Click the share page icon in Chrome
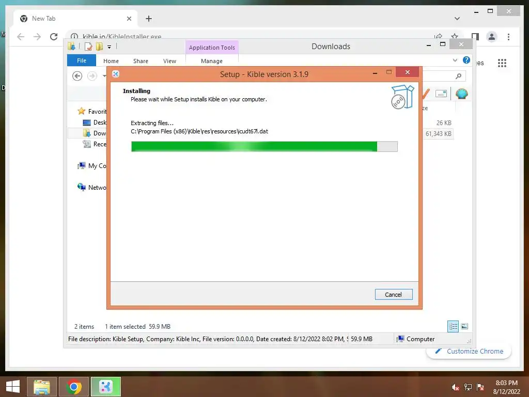Image resolution: width=529 pixels, height=397 pixels. (x=438, y=37)
